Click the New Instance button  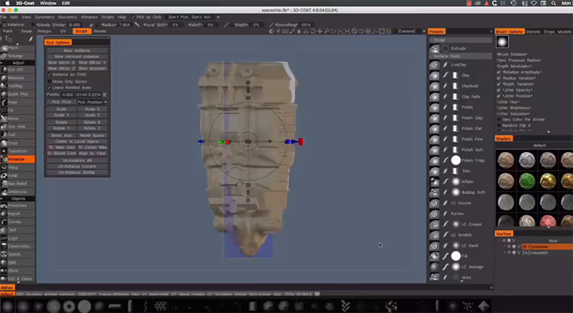tap(76, 50)
